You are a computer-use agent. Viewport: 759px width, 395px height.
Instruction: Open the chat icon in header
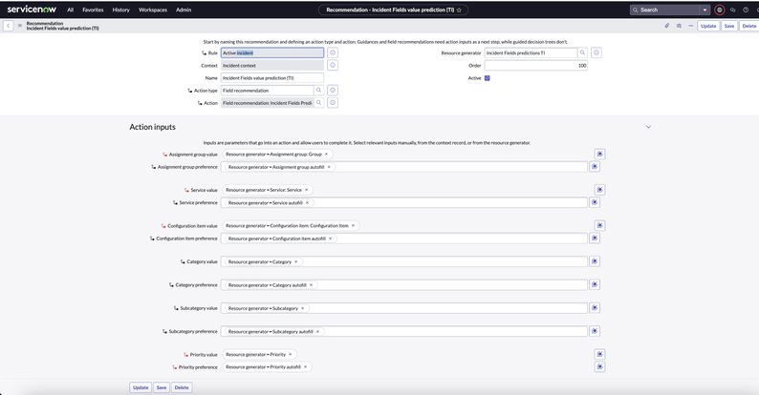733,10
